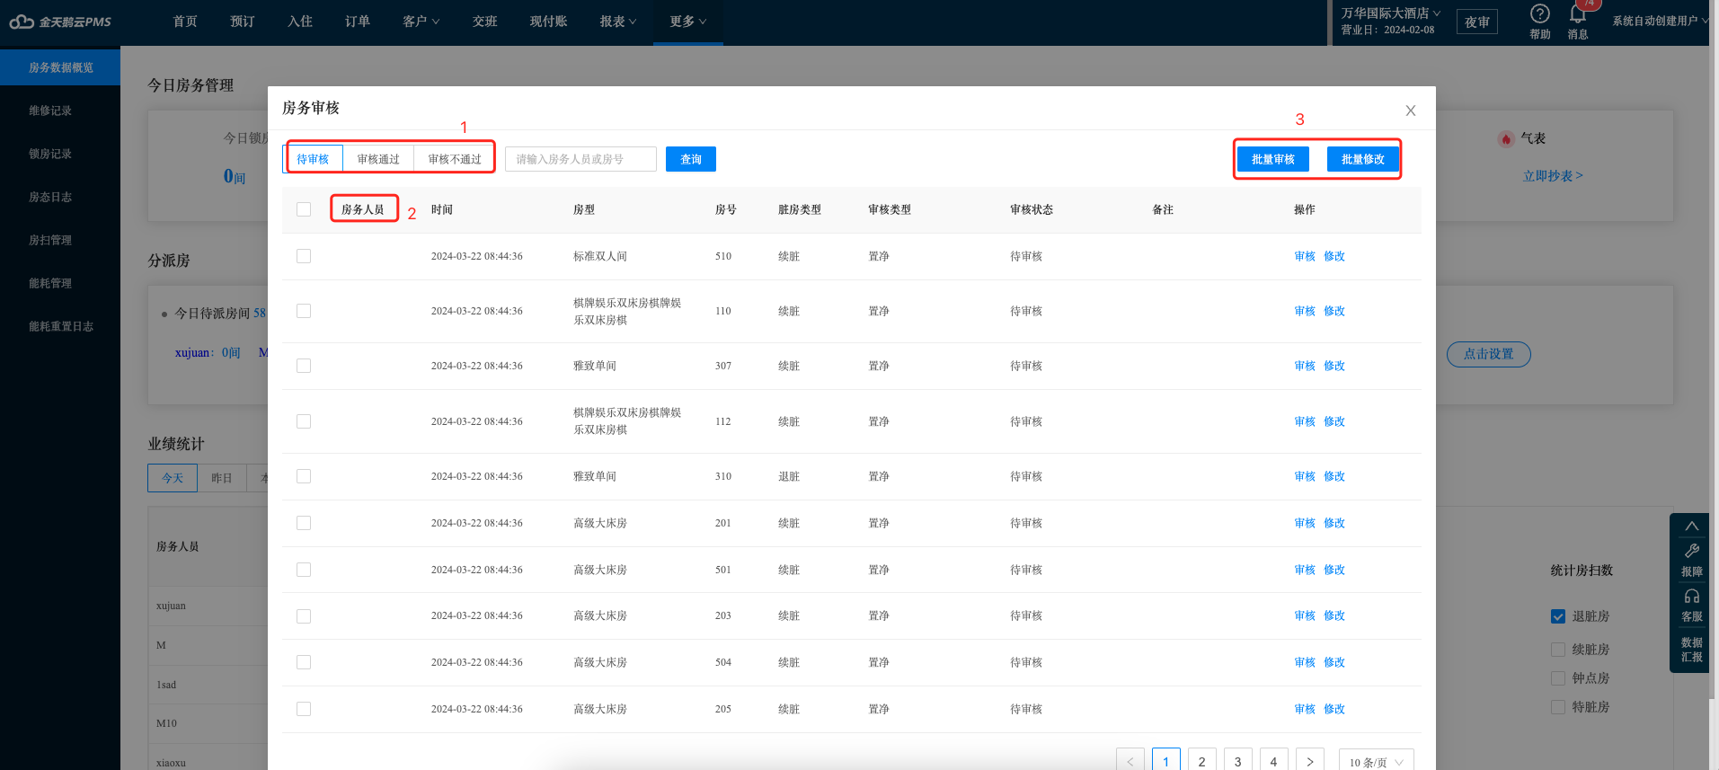Enable the 续脏房 checkbox
Screen dimensions: 1719x770
point(1558,650)
